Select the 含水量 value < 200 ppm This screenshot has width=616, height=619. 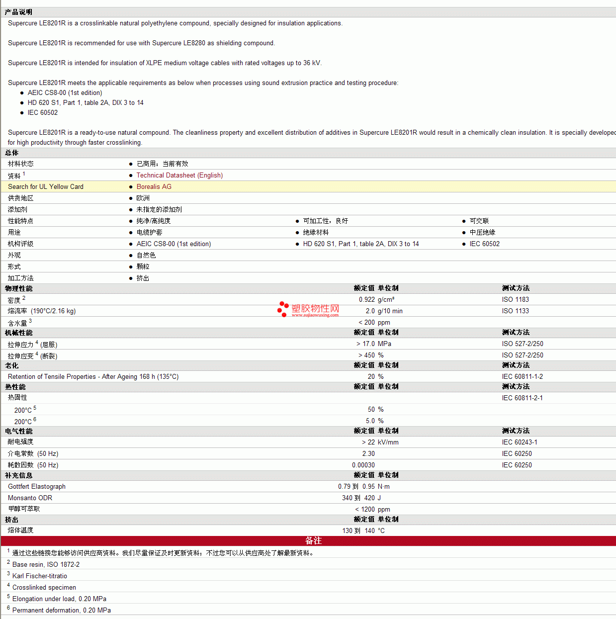click(374, 322)
